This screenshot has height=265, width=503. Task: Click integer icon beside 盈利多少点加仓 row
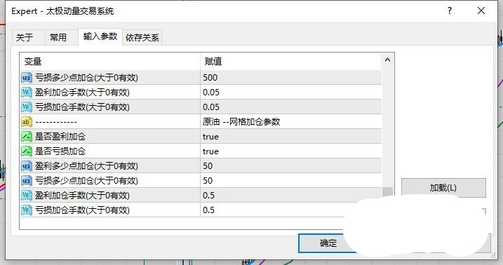[x=26, y=166]
